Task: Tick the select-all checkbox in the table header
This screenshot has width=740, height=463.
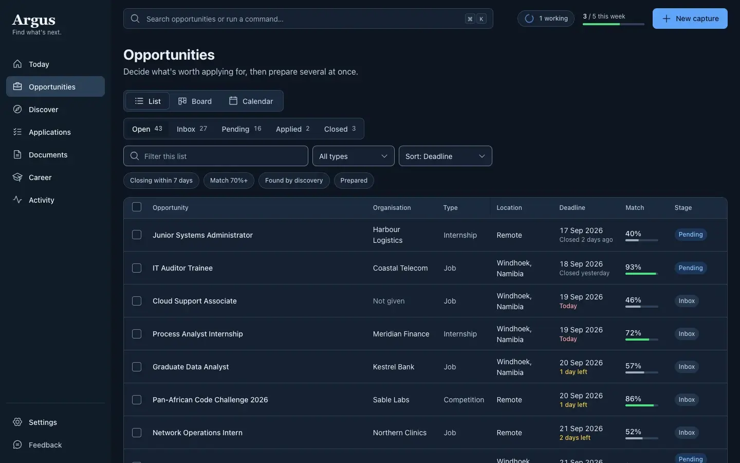Action: (137, 207)
